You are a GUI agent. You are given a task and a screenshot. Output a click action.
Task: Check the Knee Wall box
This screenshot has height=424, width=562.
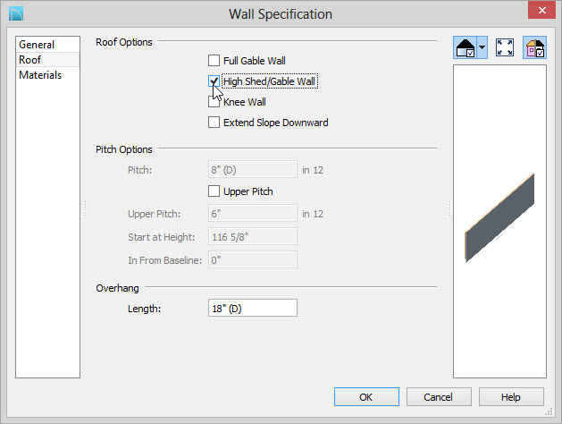[x=214, y=102]
